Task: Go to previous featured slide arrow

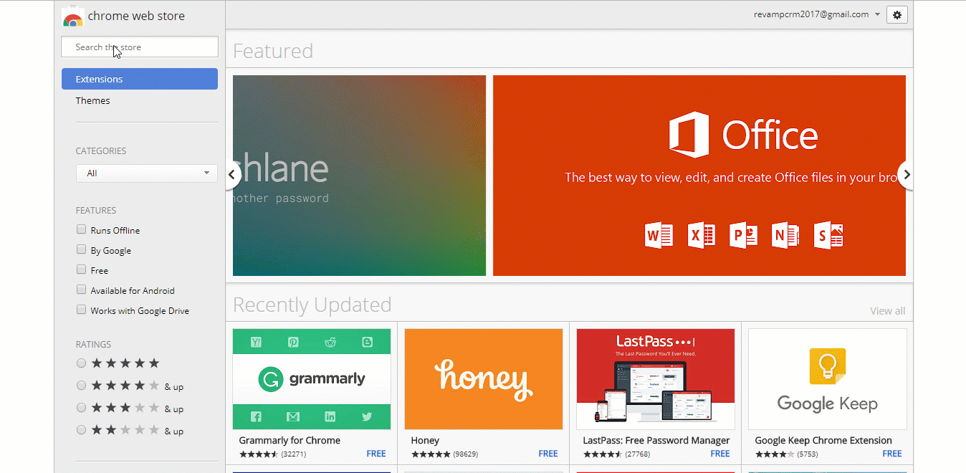Action: click(232, 174)
